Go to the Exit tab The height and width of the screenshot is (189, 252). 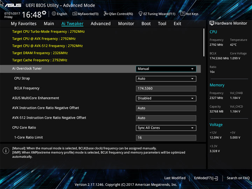[x=177, y=24]
